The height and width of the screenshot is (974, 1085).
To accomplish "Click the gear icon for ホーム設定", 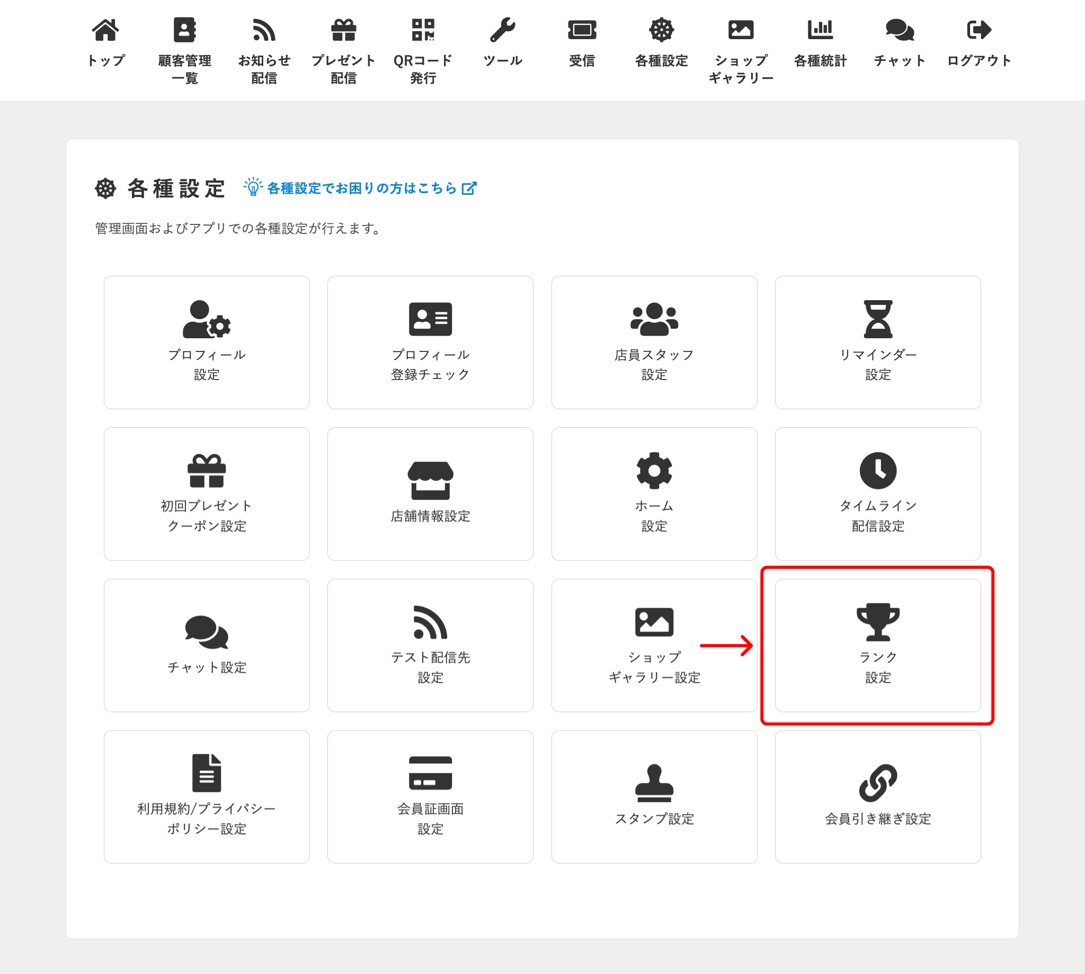I will pyautogui.click(x=654, y=471).
